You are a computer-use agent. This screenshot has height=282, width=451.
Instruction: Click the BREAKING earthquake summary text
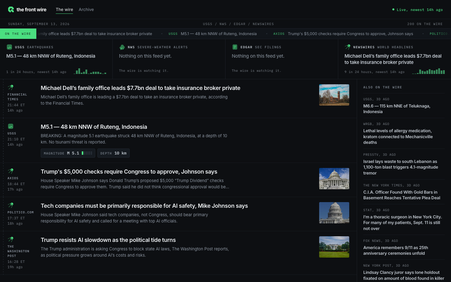134,139
